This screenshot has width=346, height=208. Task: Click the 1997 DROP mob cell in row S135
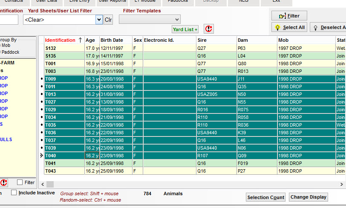[x=306, y=56]
